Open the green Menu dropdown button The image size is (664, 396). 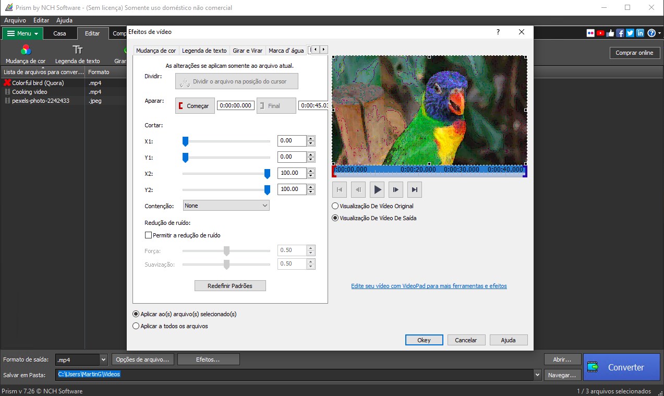(x=22, y=33)
